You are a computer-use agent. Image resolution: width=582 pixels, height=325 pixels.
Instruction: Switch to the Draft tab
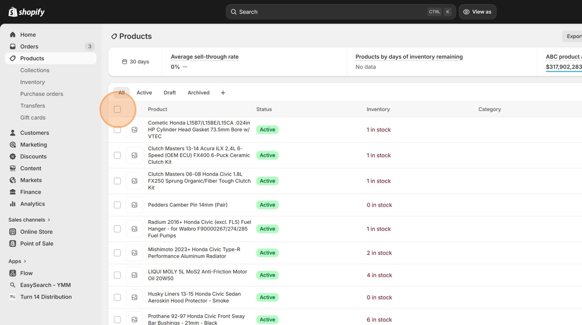click(x=169, y=93)
